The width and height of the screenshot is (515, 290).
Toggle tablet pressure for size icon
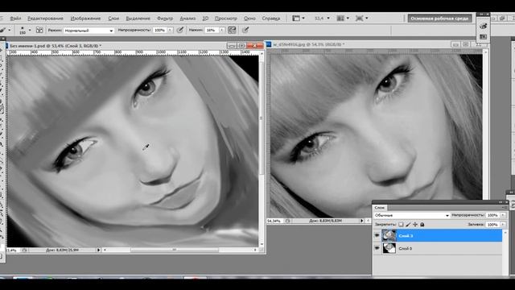pos(245,31)
